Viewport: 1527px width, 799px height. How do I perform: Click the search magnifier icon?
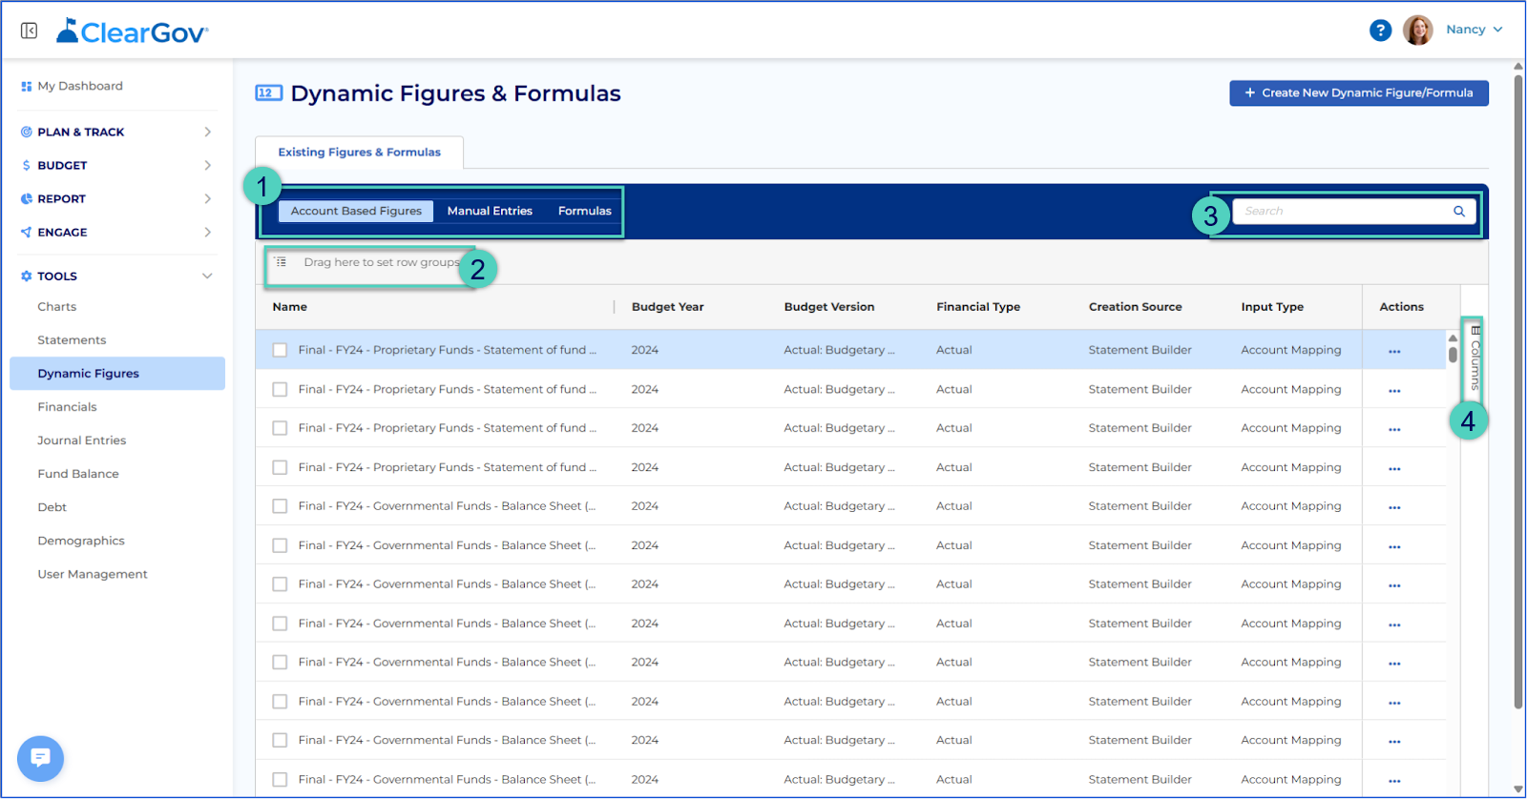(1459, 212)
